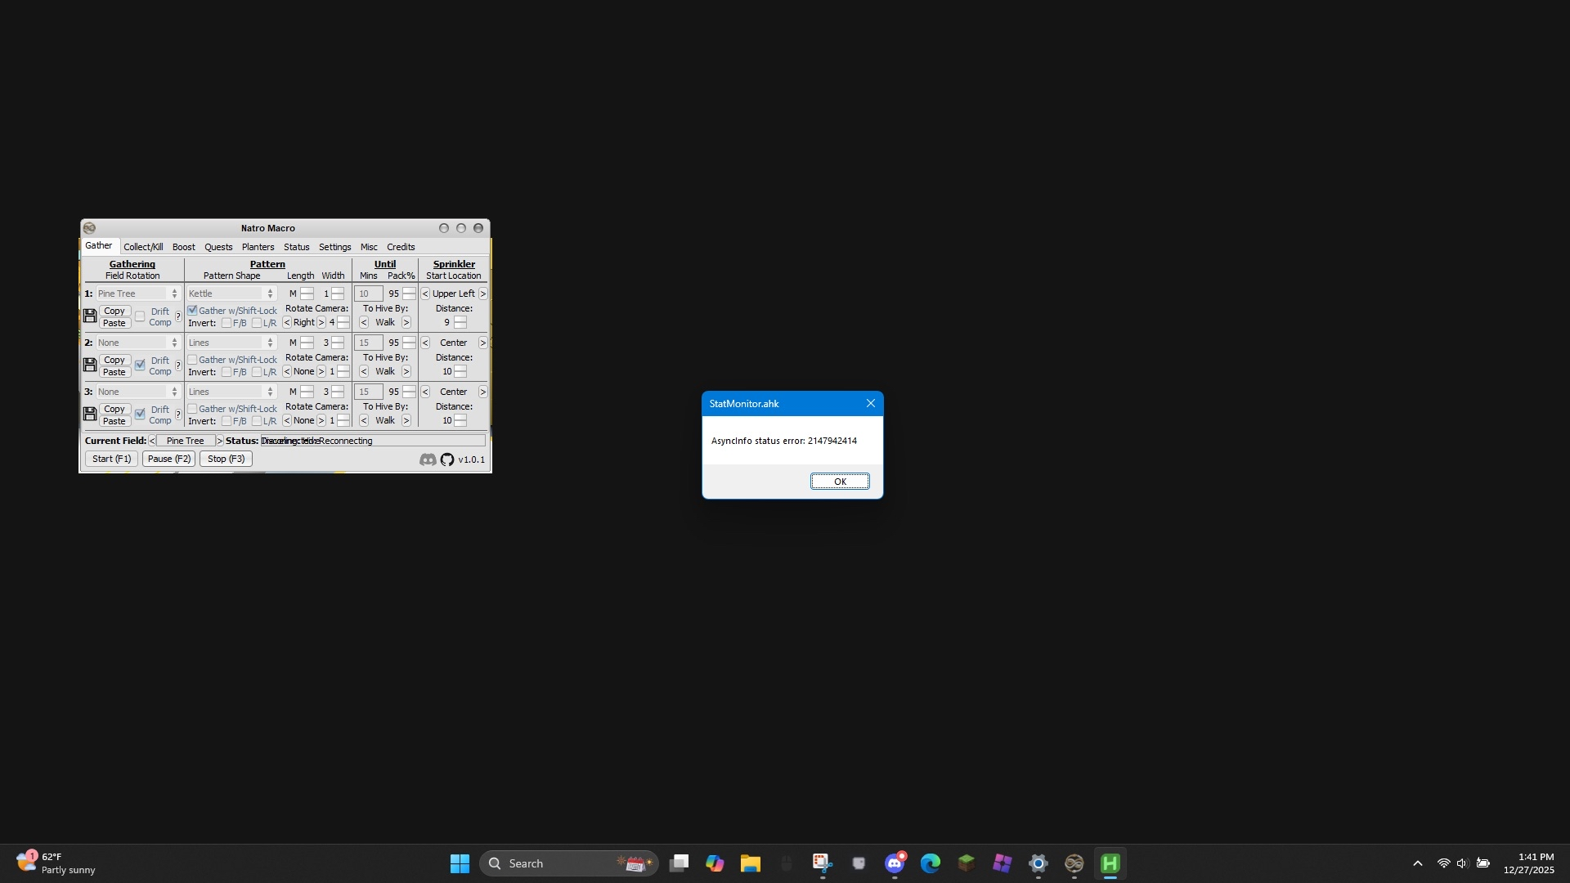This screenshot has height=883, width=1570.
Task: Click the save icon for field 3
Action: coord(91,415)
